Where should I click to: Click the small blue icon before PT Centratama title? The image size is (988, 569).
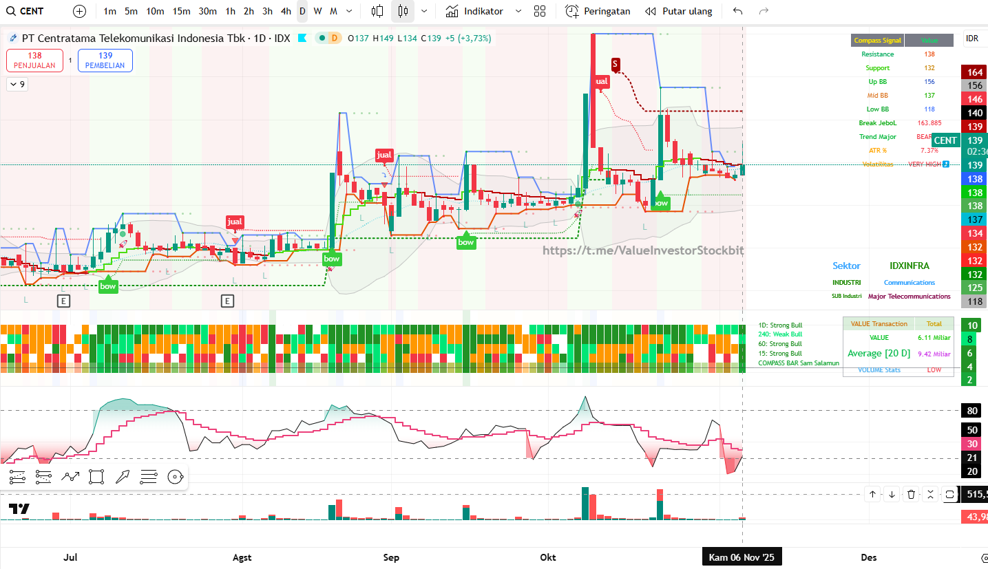click(12, 39)
